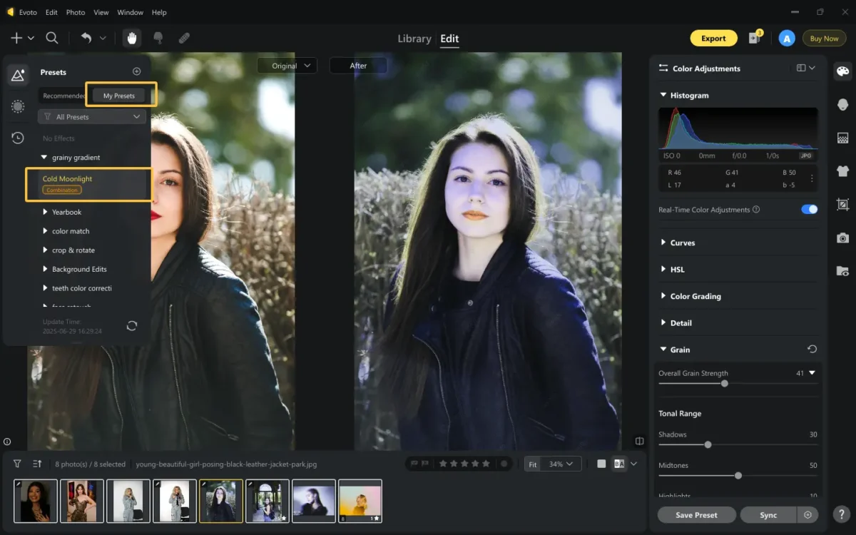The height and width of the screenshot is (535, 856).
Task: Refresh presets with the sync arrows icon
Action: click(132, 325)
